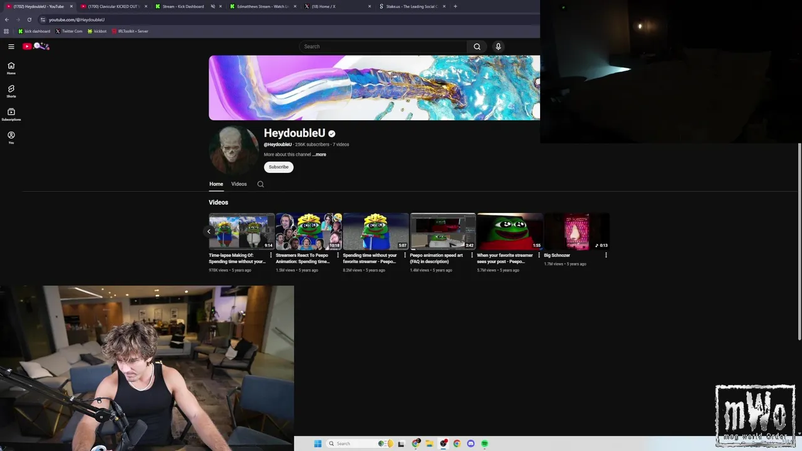Open Shorts from the sidebar
Viewport: 802px width, 451px height.
[11, 91]
